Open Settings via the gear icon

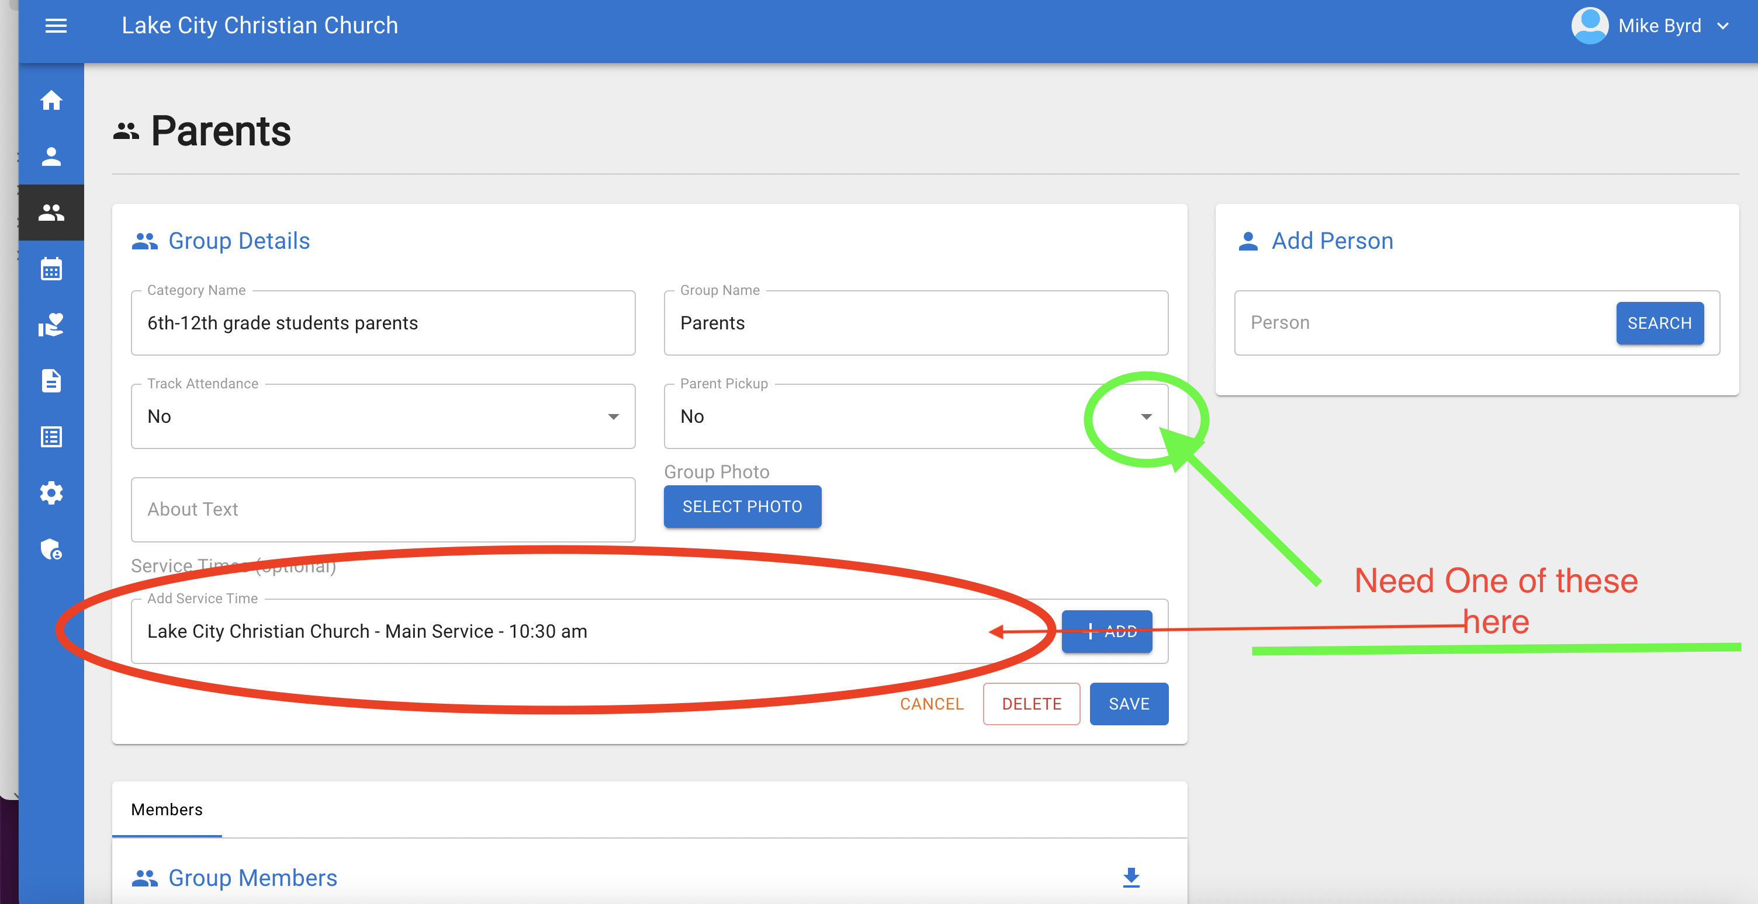tap(51, 493)
